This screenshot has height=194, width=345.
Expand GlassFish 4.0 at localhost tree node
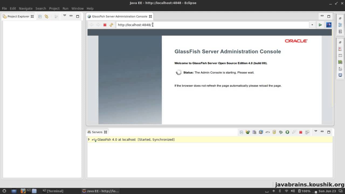89,140
